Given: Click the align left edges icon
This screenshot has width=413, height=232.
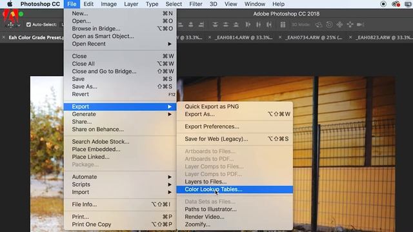Looking at the screenshot, I should coord(181,24).
